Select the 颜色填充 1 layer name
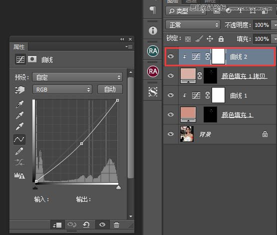 [238, 115]
